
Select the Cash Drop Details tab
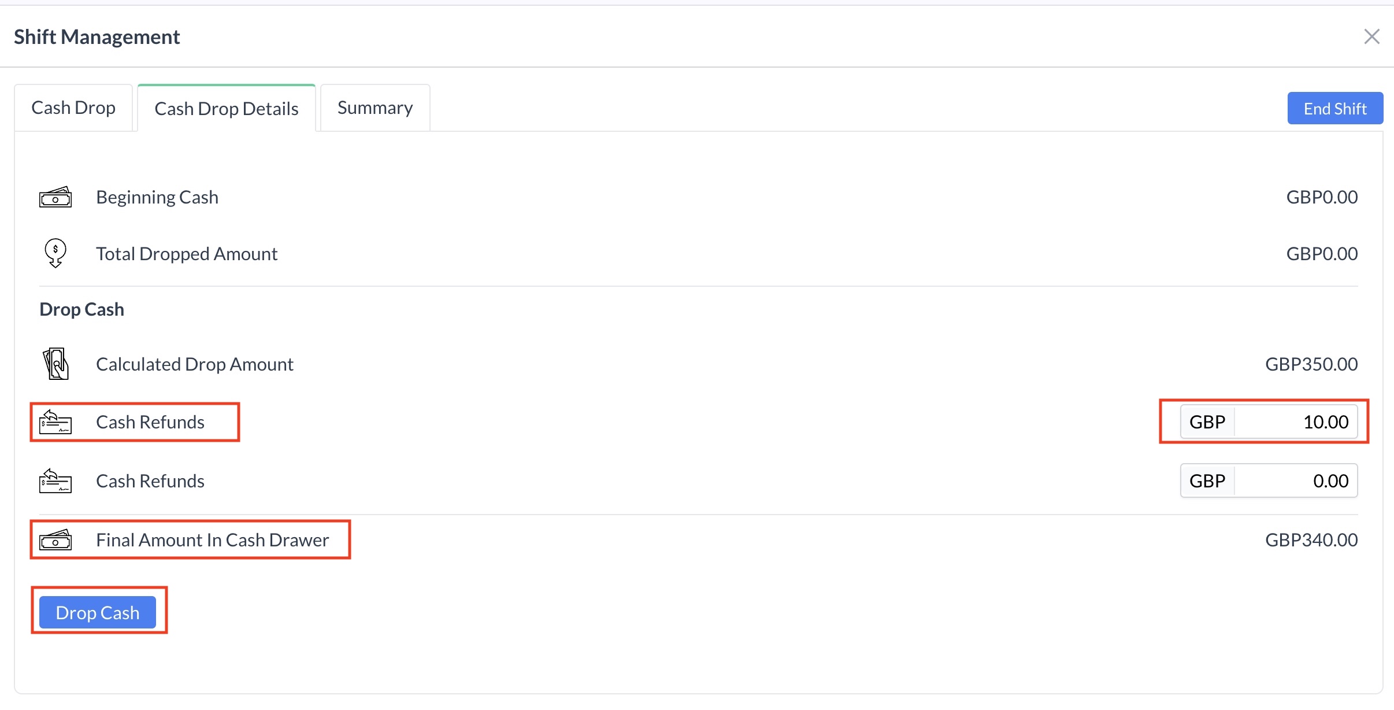(x=227, y=109)
